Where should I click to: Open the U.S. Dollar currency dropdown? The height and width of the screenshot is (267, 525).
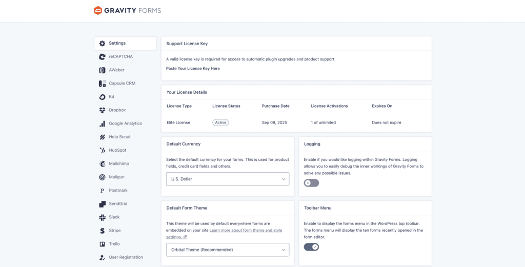pos(228,179)
